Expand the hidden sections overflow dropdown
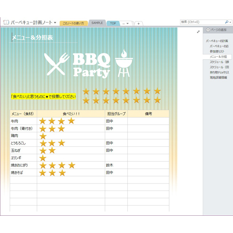 tap(125, 23)
